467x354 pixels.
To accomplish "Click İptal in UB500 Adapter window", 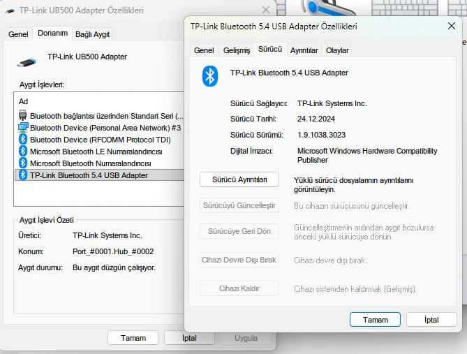I will coord(189,338).
